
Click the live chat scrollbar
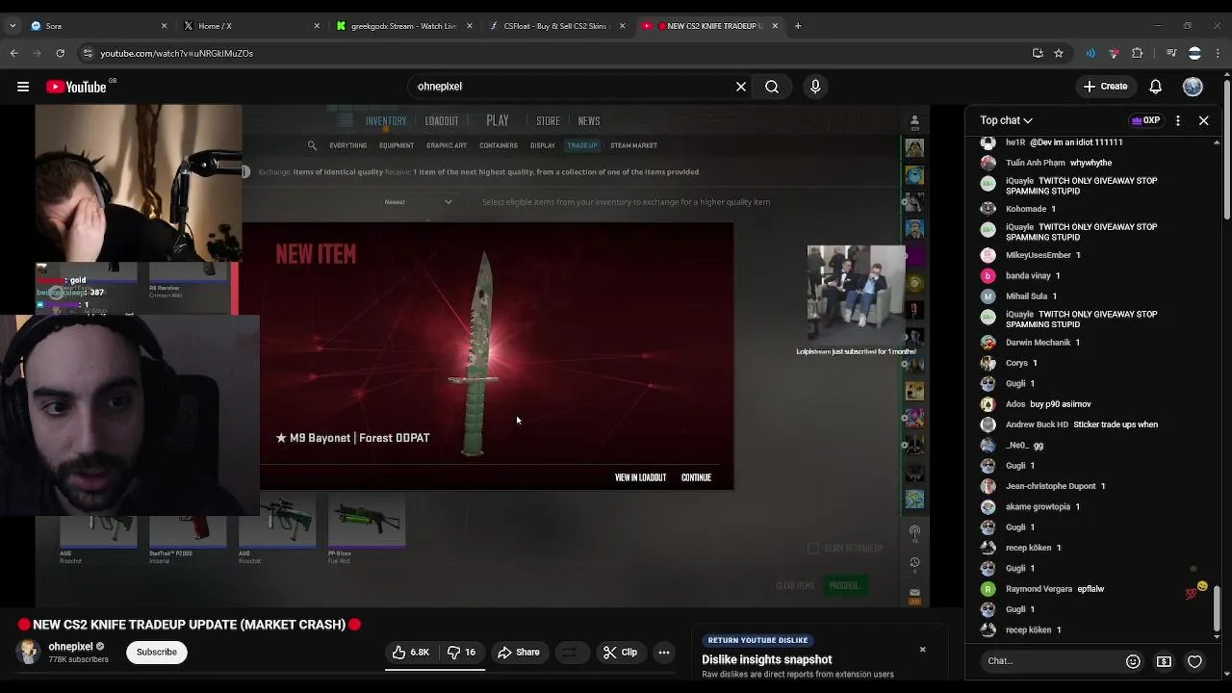coord(1218,606)
